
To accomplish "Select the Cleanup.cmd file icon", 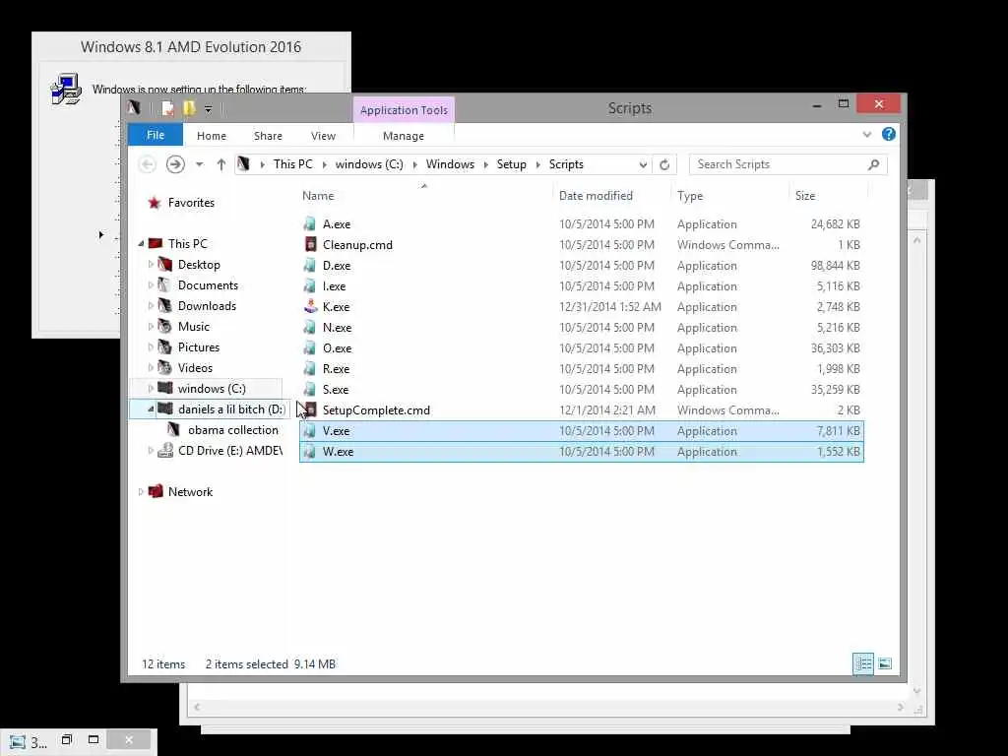I will click(x=310, y=244).
